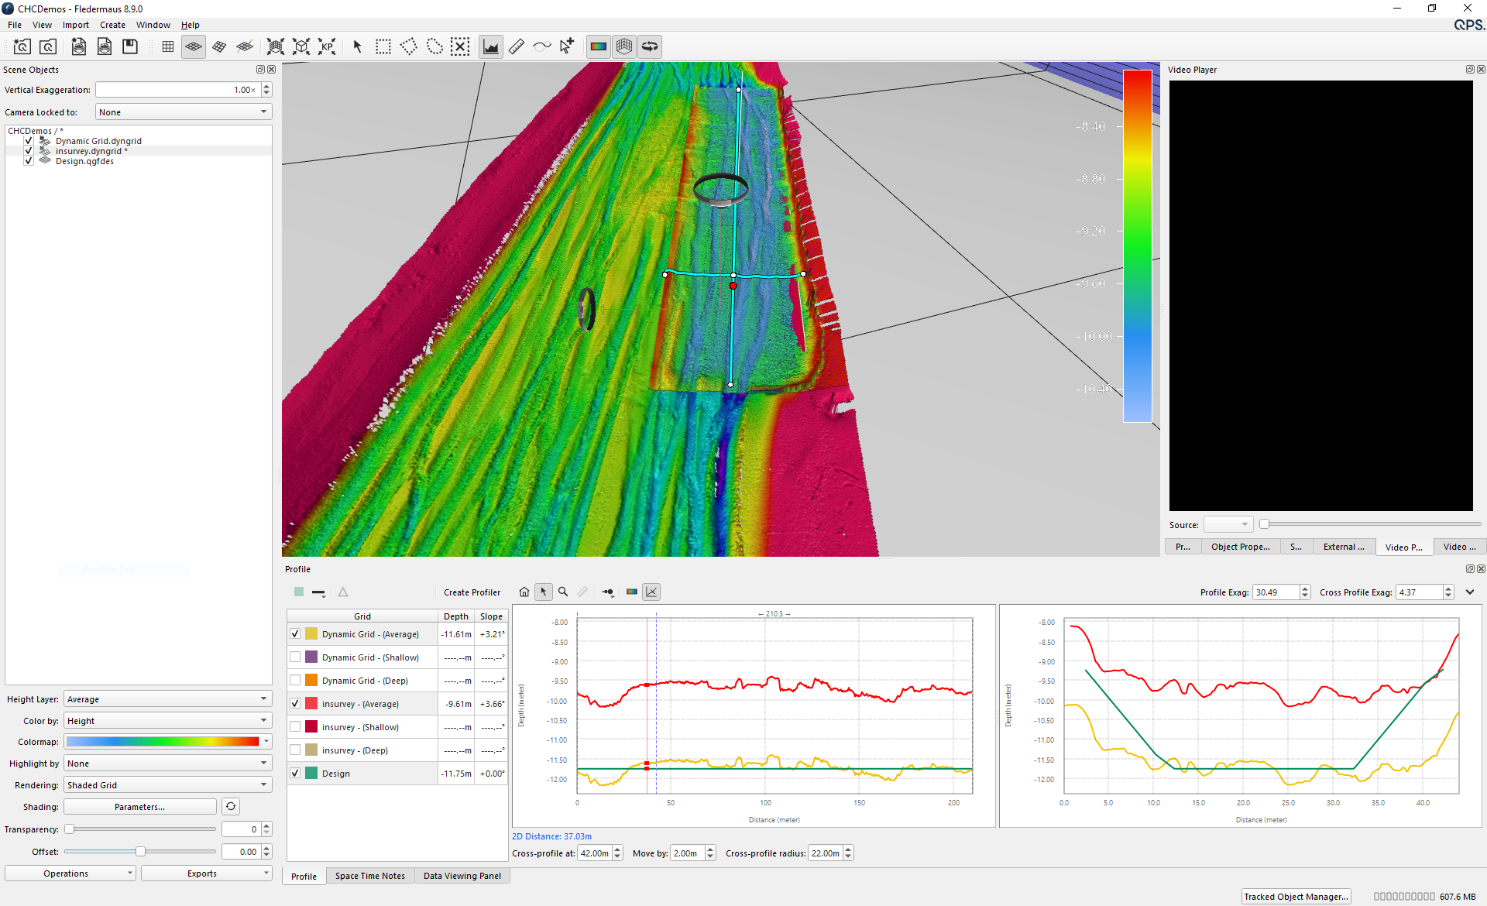
Task: Enable the Dynamic Grid - (Shallow) profile
Action: coord(295,657)
